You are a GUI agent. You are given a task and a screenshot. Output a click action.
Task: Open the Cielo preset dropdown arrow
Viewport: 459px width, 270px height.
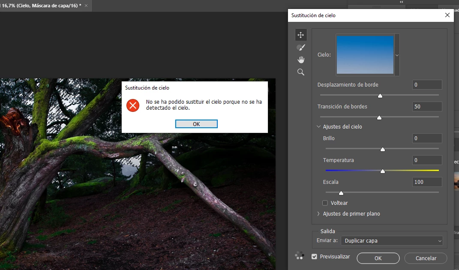click(397, 55)
